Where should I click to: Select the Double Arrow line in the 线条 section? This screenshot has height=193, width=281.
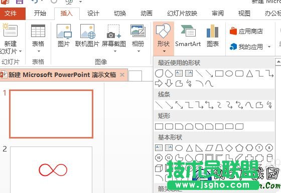179,105
